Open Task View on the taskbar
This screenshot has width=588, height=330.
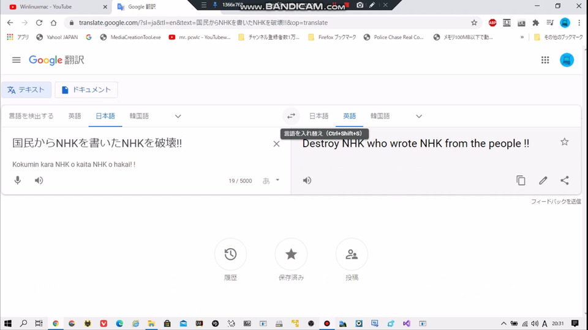[x=39, y=323]
